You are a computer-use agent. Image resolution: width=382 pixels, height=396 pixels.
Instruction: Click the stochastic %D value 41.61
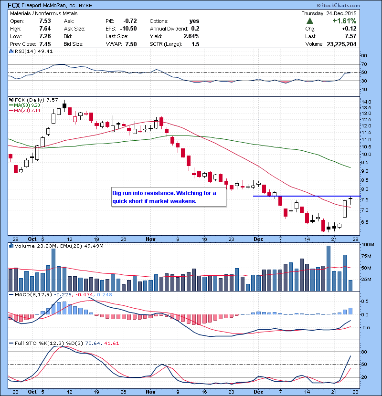111,343
